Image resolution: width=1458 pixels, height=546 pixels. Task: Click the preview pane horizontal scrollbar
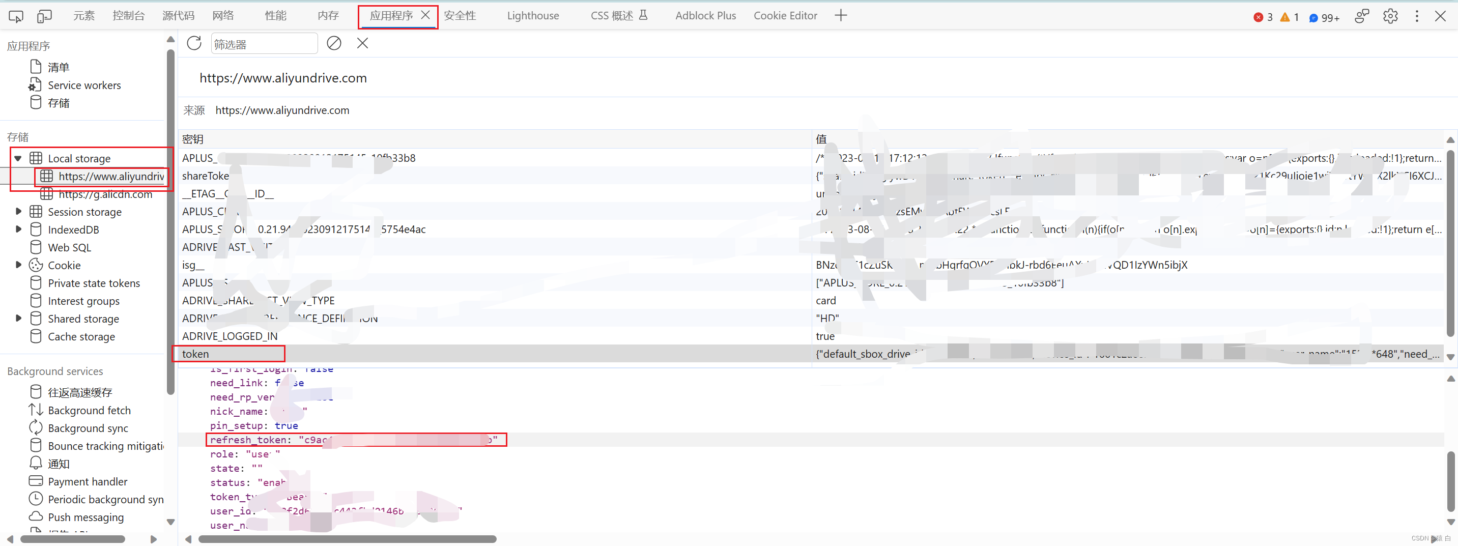pyautogui.click(x=348, y=539)
